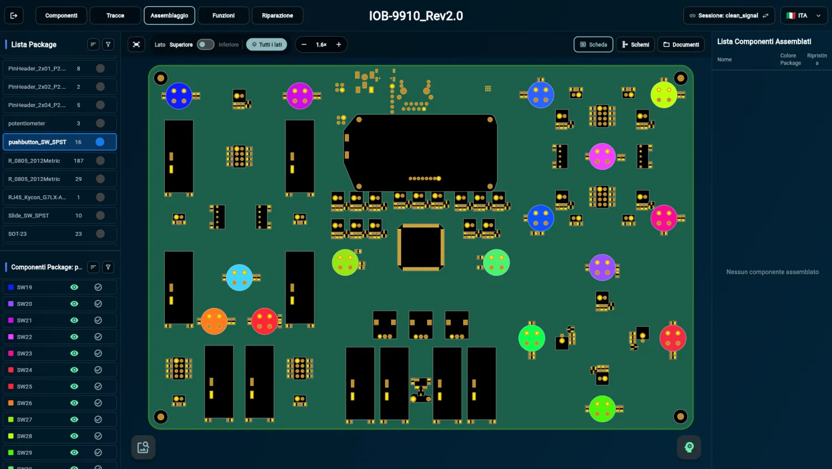Image resolution: width=832 pixels, height=469 pixels.
Task: Toggle the Lato Superiore/Inferiore switch
Action: [205, 44]
